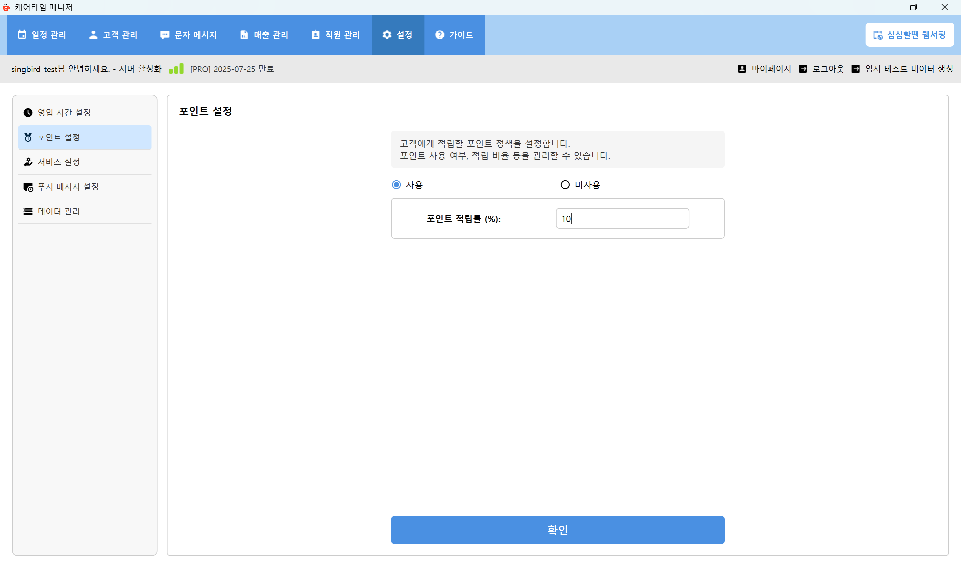Enable the 사용 radio option

coord(396,184)
